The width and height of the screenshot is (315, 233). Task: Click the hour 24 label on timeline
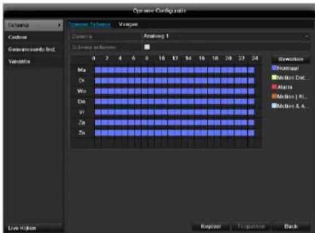(255, 58)
